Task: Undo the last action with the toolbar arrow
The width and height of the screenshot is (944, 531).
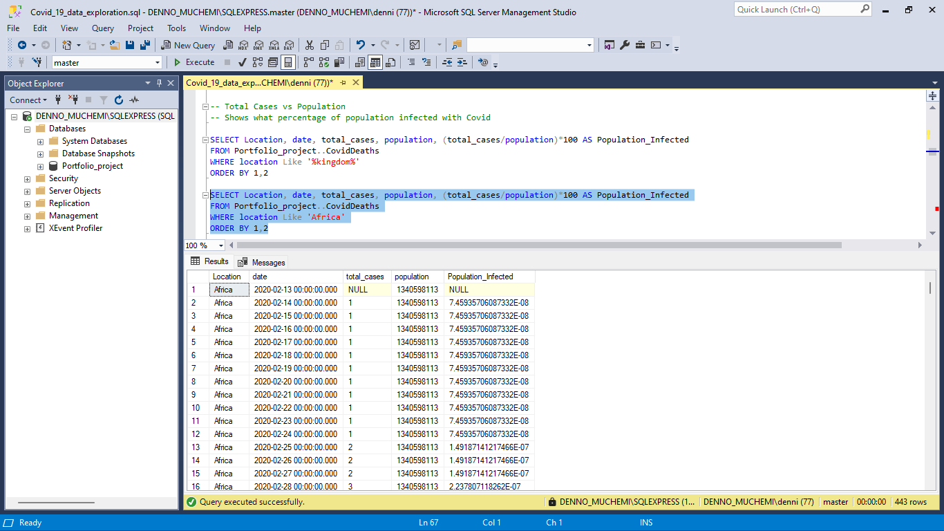Action: (x=360, y=45)
